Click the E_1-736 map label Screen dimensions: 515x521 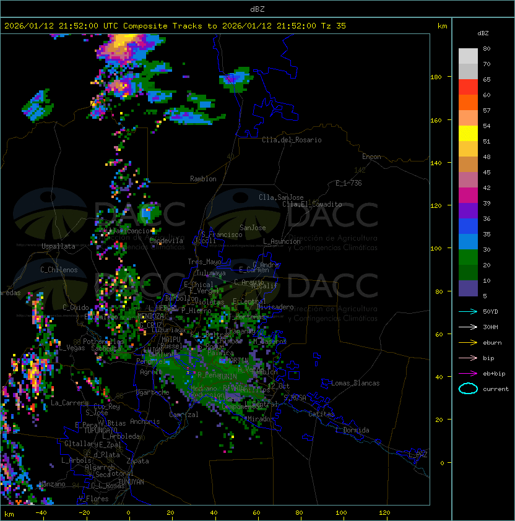[x=348, y=183]
